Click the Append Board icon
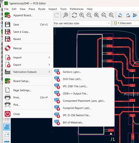The width and height of the screenshot is (139, 143). point(8,15)
